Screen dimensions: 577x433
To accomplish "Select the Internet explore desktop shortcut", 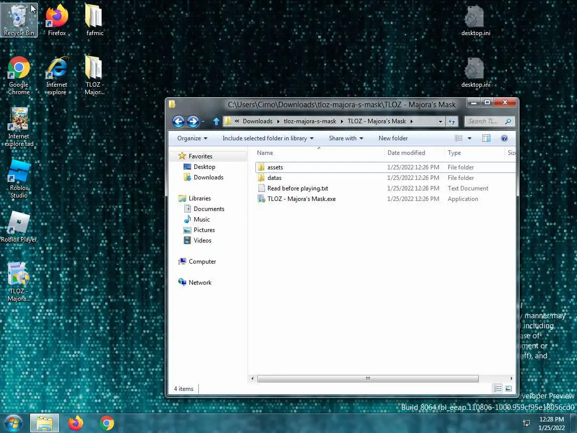I will (x=57, y=76).
